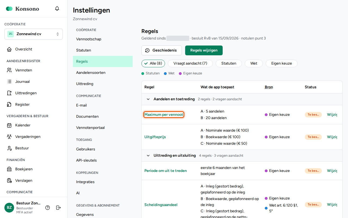The width and height of the screenshot is (348, 218).
Task: Open the Maximum per vennoot rule
Action: pos(164,115)
